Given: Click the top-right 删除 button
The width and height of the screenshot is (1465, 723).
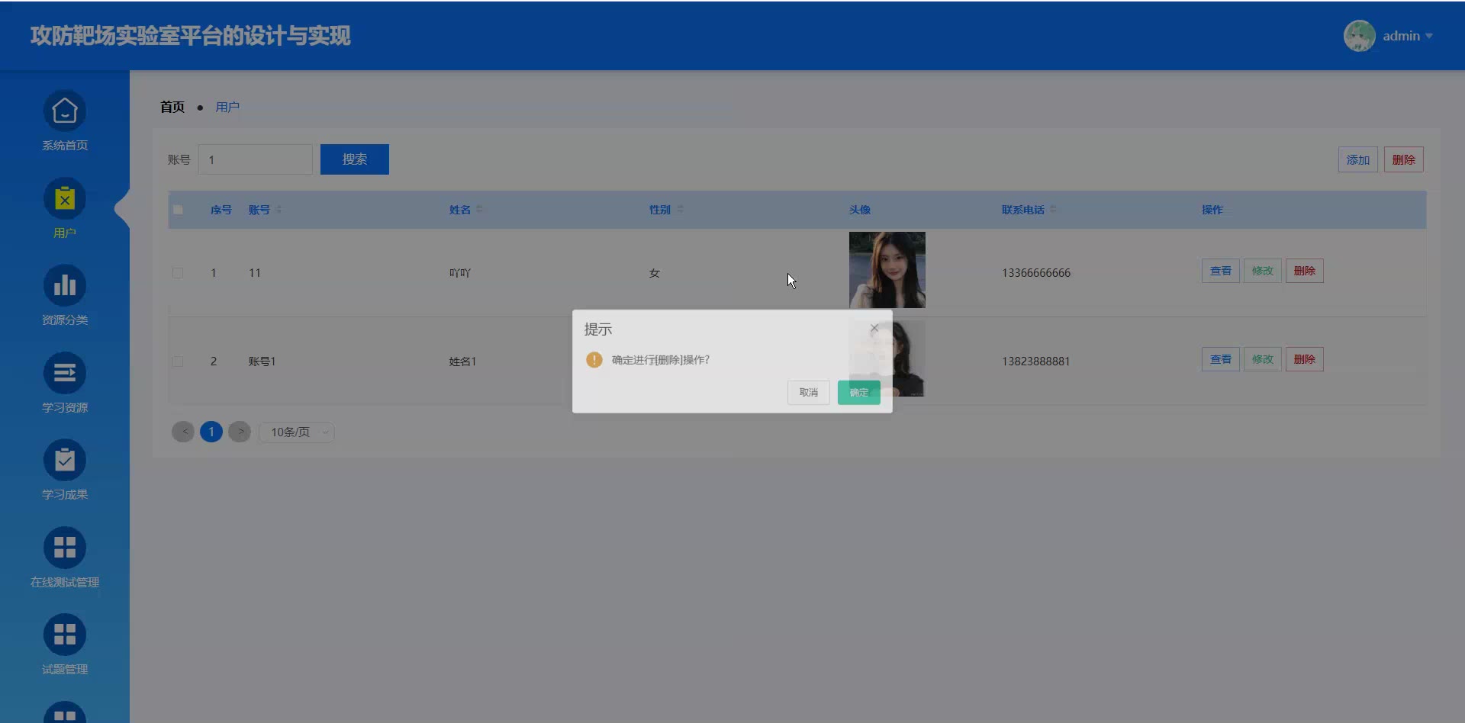Looking at the screenshot, I should (x=1404, y=160).
